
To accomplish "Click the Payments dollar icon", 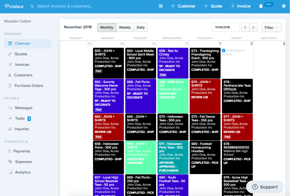I will pyautogui.click(x=9, y=151).
